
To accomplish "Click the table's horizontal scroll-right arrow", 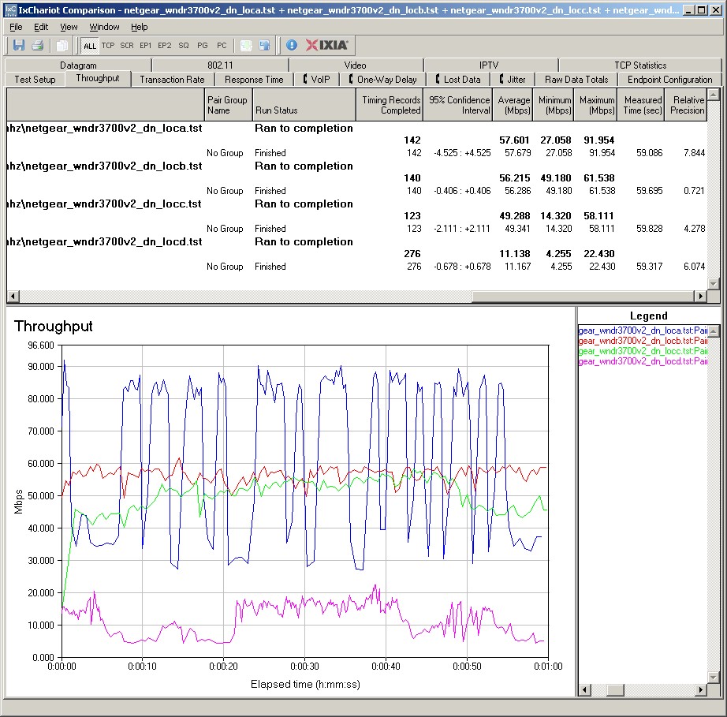I will (x=701, y=296).
